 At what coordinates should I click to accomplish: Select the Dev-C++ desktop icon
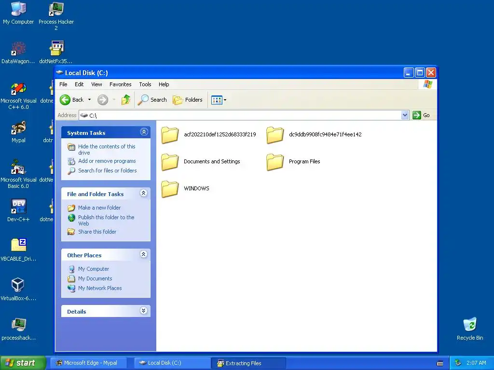[x=18, y=206]
